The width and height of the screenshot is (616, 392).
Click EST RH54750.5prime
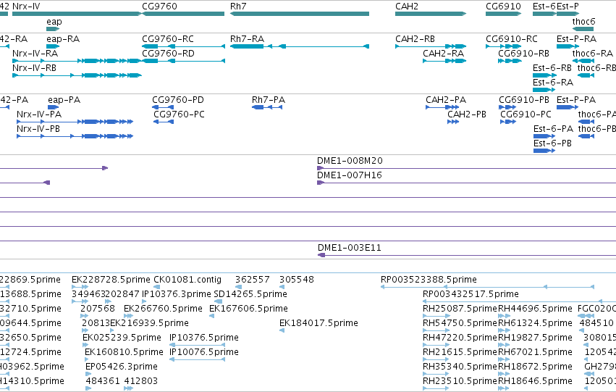(x=436, y=330)
